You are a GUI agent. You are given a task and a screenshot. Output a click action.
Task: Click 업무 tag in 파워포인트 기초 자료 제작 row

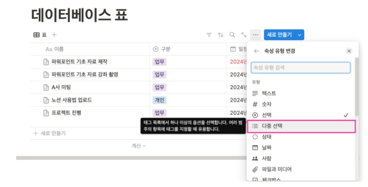pyautogui.click(x=159, y=62)
